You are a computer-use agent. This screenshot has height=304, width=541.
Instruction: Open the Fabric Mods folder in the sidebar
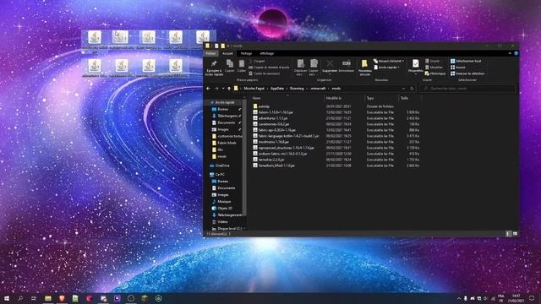tap(227, 143)
